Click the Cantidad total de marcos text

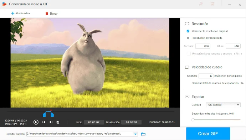(217, 83)
